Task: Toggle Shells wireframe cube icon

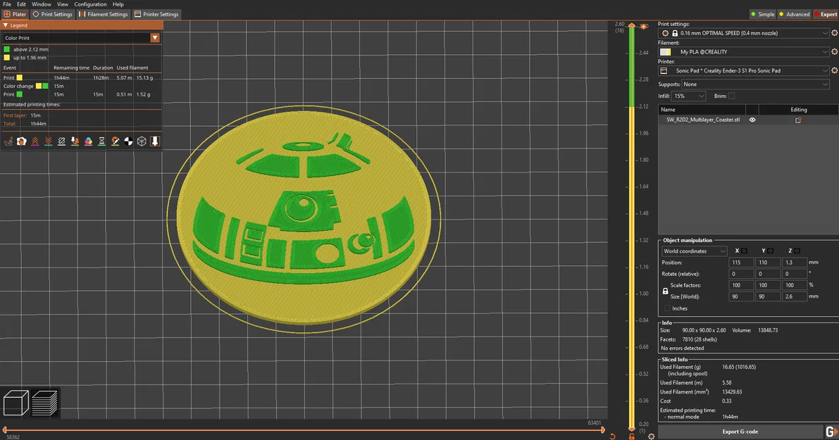Action: tap(142, 141)
